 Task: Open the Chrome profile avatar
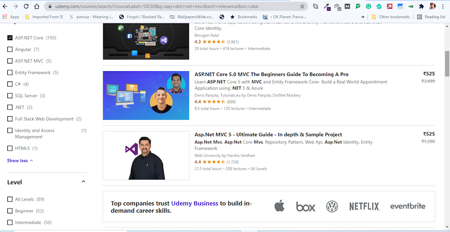(x=432, y=6)
